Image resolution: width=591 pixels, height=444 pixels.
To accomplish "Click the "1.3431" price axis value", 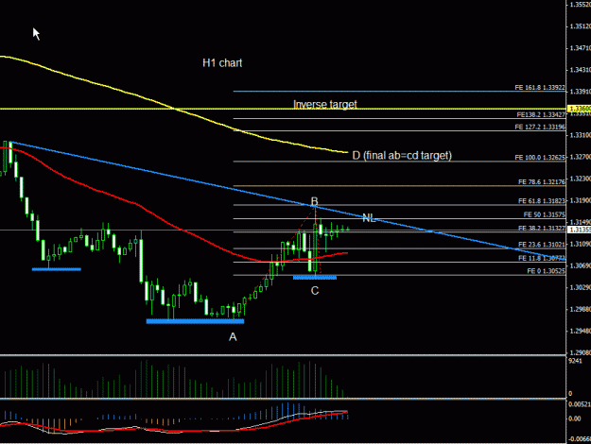I will pos(580,70).
